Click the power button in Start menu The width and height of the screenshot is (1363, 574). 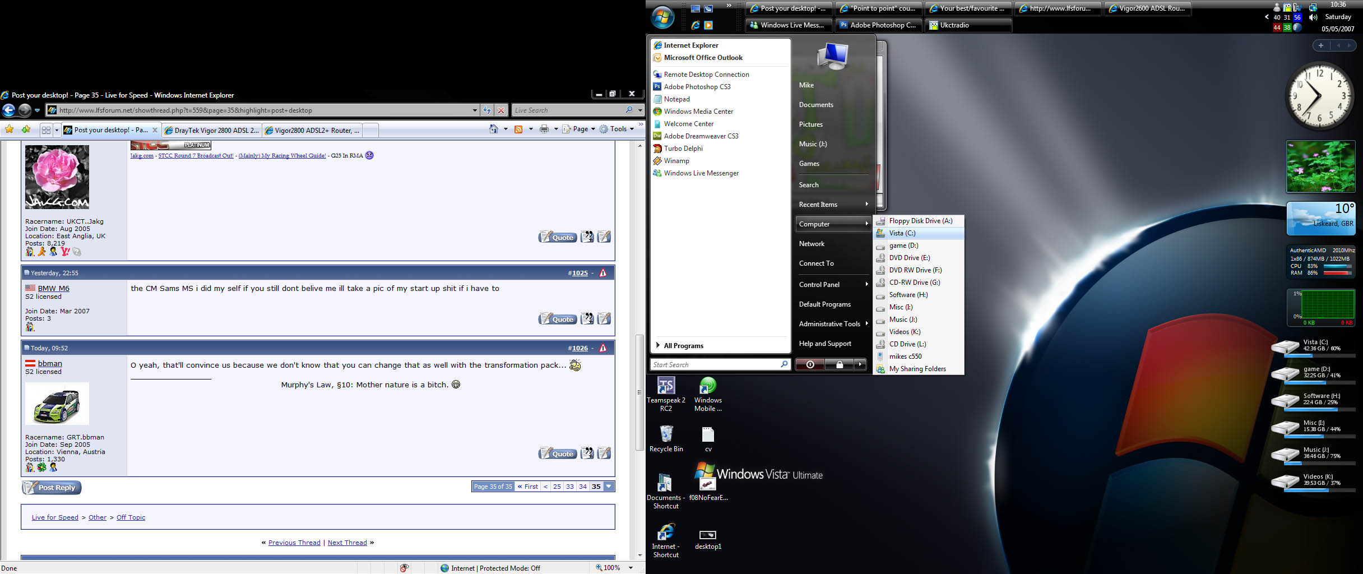click(x=810, y=364)
